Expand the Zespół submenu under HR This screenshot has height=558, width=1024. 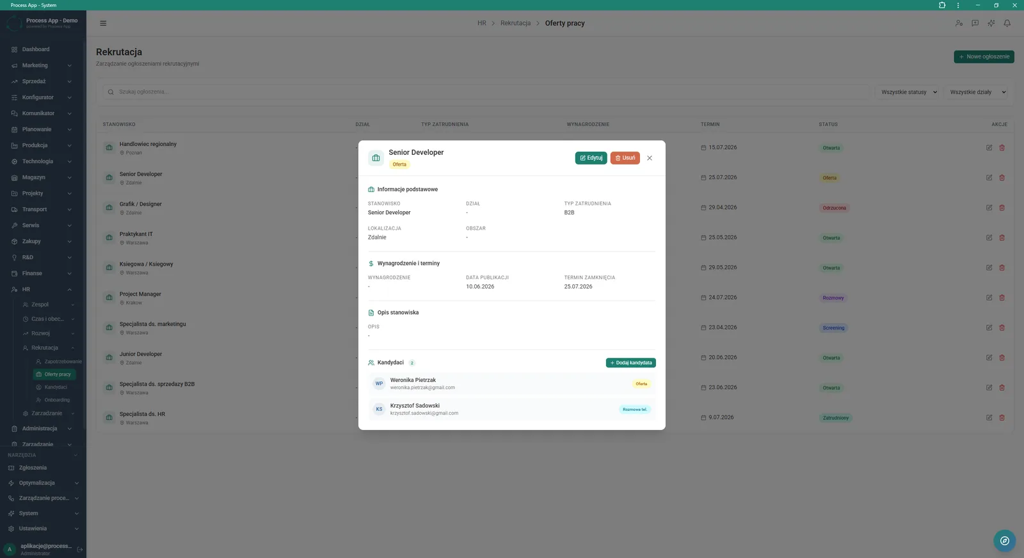[49, 305]
